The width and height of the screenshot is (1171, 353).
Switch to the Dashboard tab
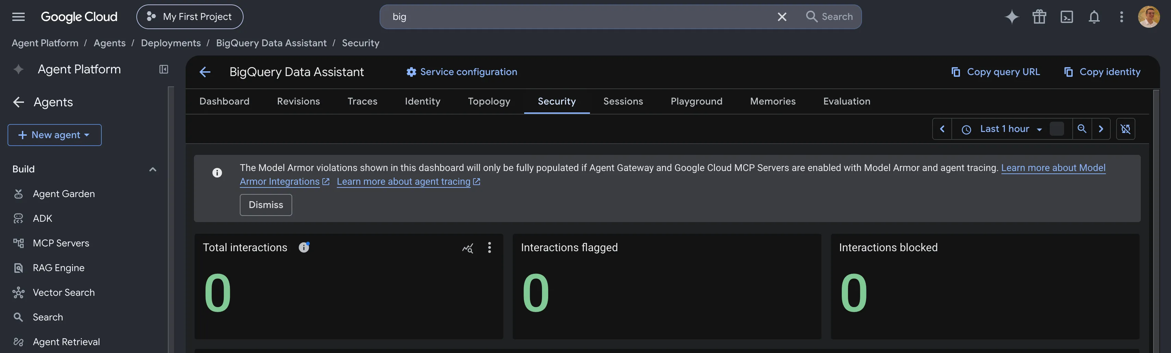point(224,101)
